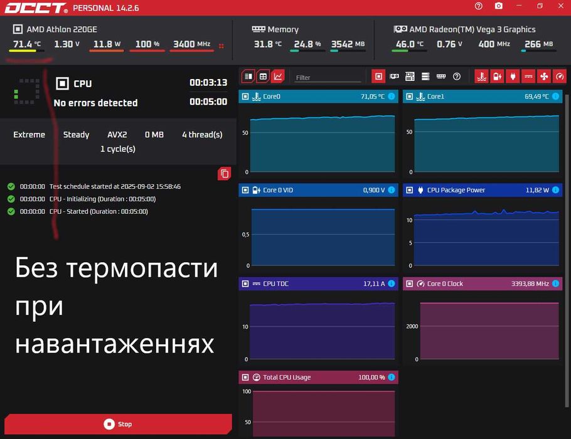The height and width of the screenshot is (439, 571).
Task: Toggle the motherboard sensor filter
Action: [x=410, y=77]
